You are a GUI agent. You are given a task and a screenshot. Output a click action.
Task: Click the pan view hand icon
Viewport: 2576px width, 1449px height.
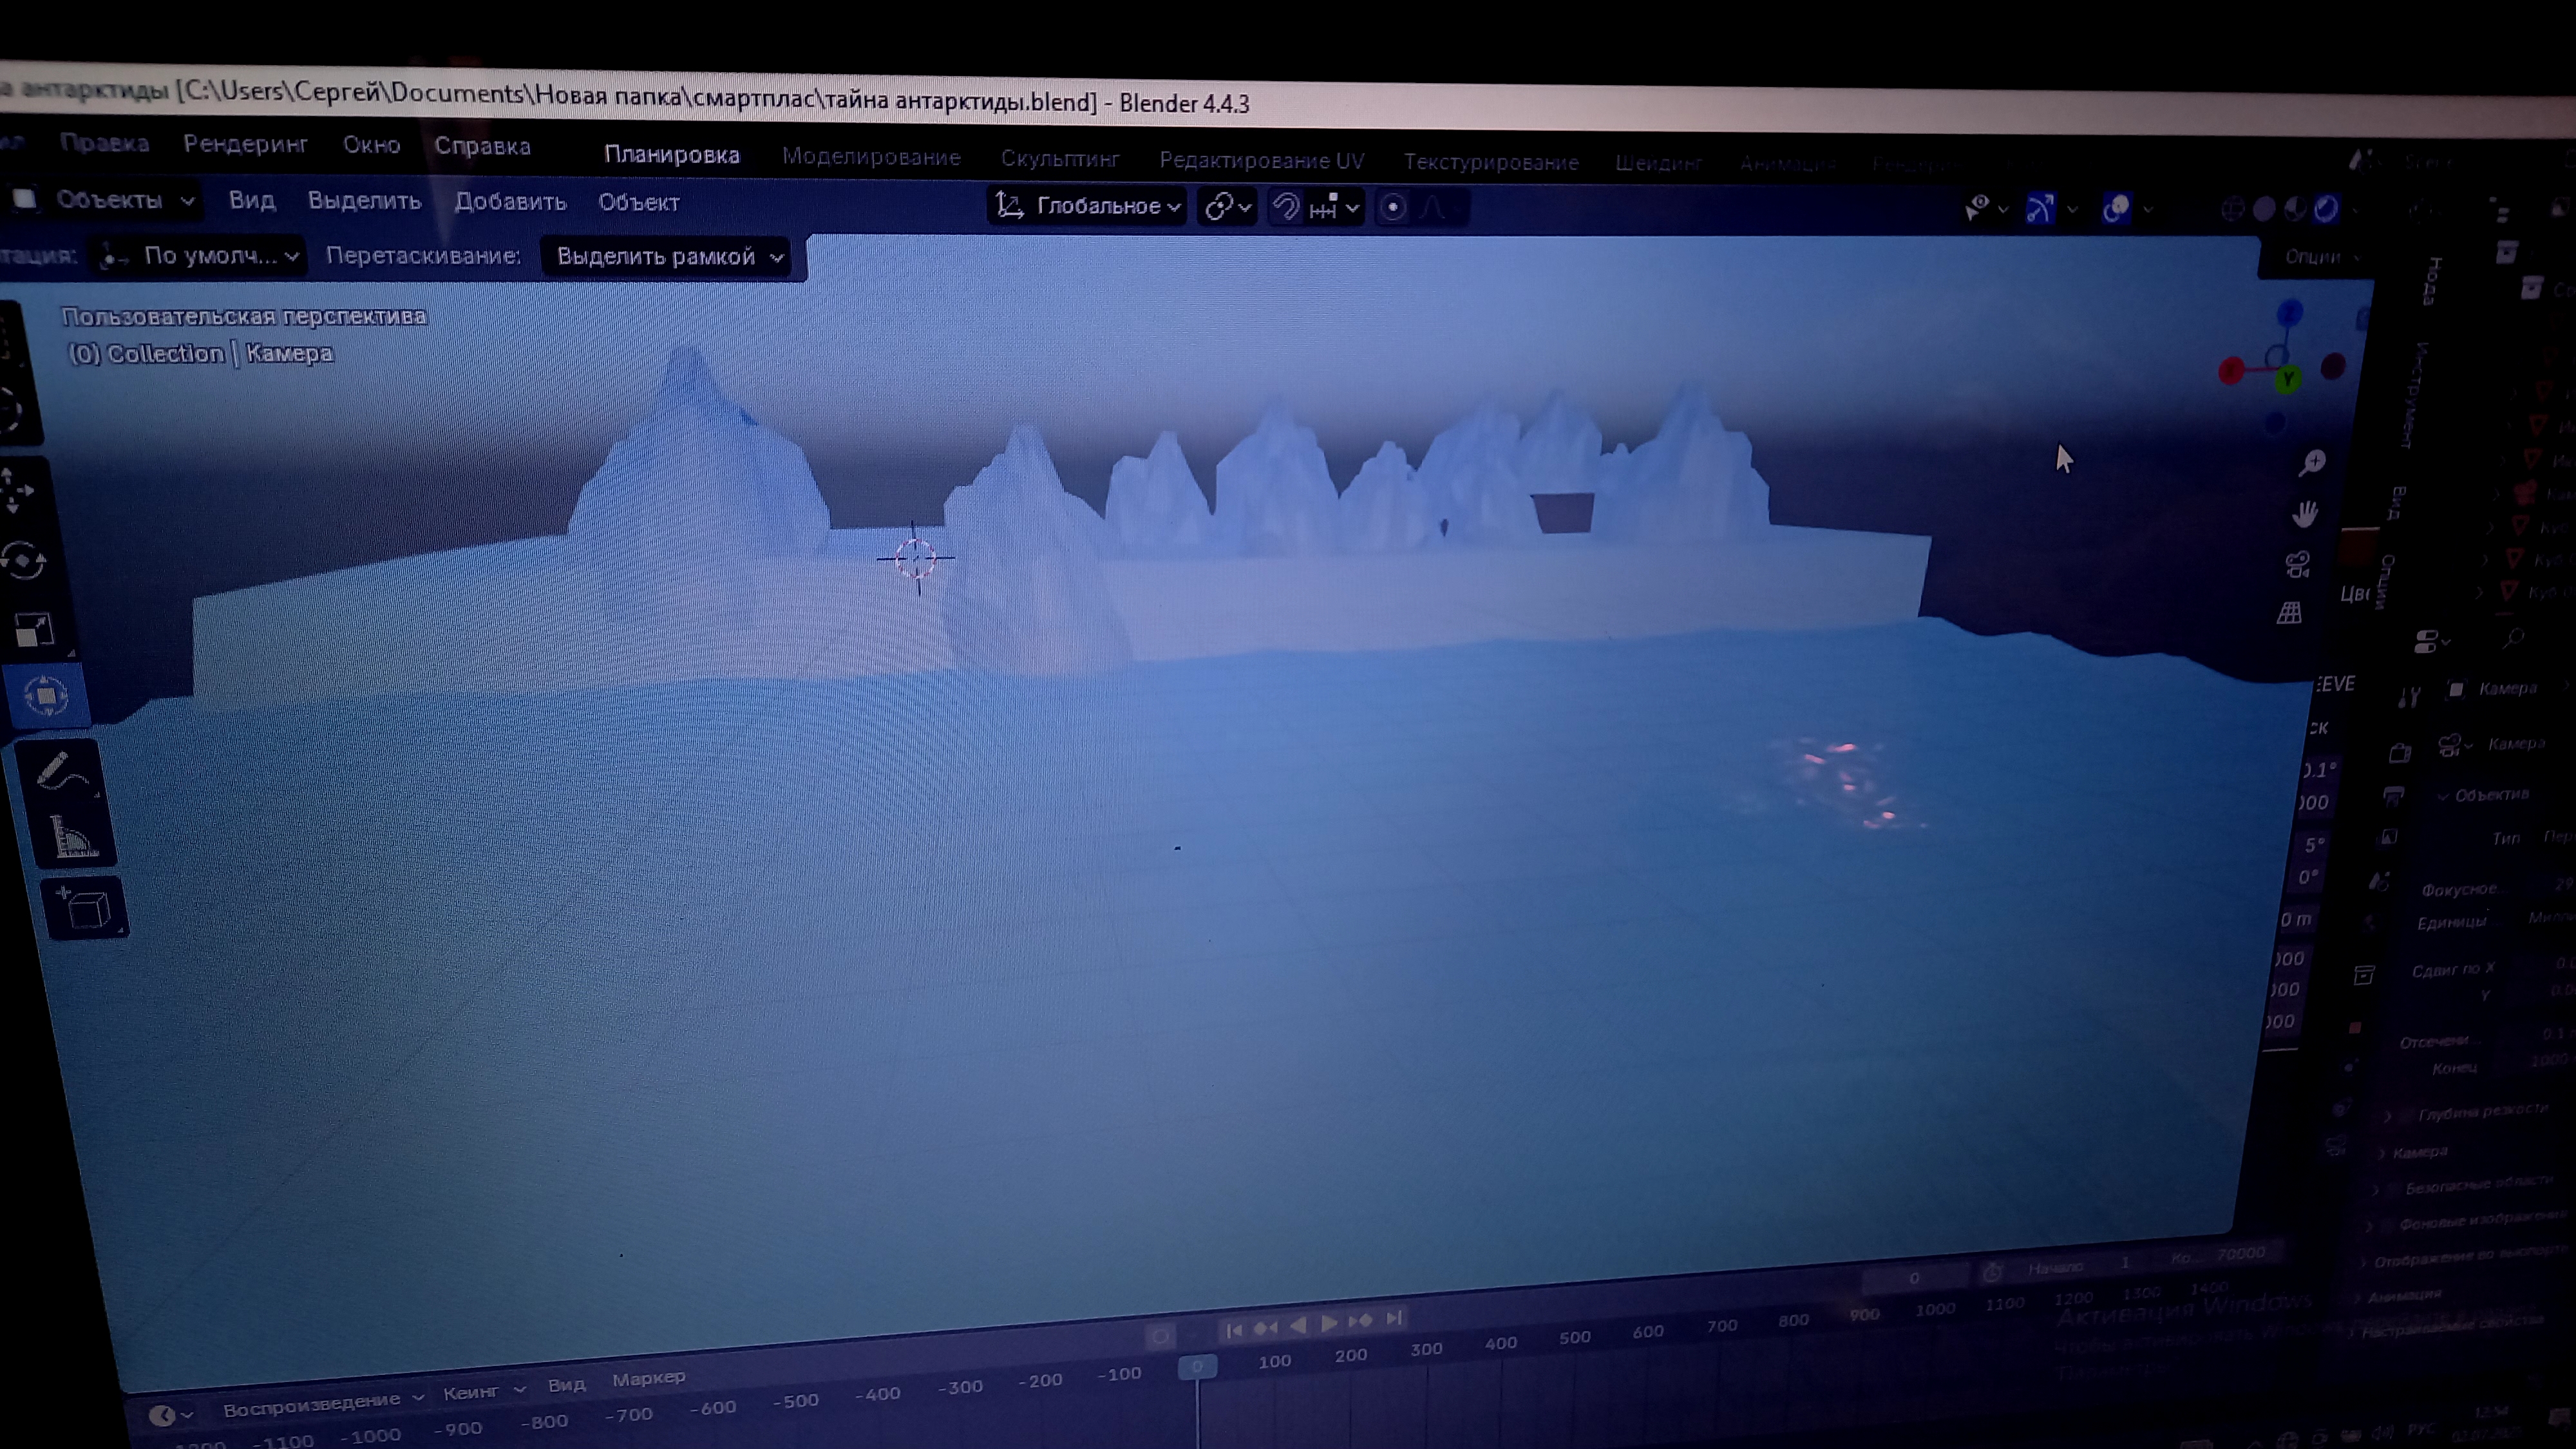[2305, 514]
